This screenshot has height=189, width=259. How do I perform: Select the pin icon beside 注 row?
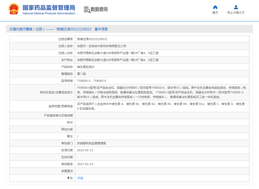click(68, 178)
